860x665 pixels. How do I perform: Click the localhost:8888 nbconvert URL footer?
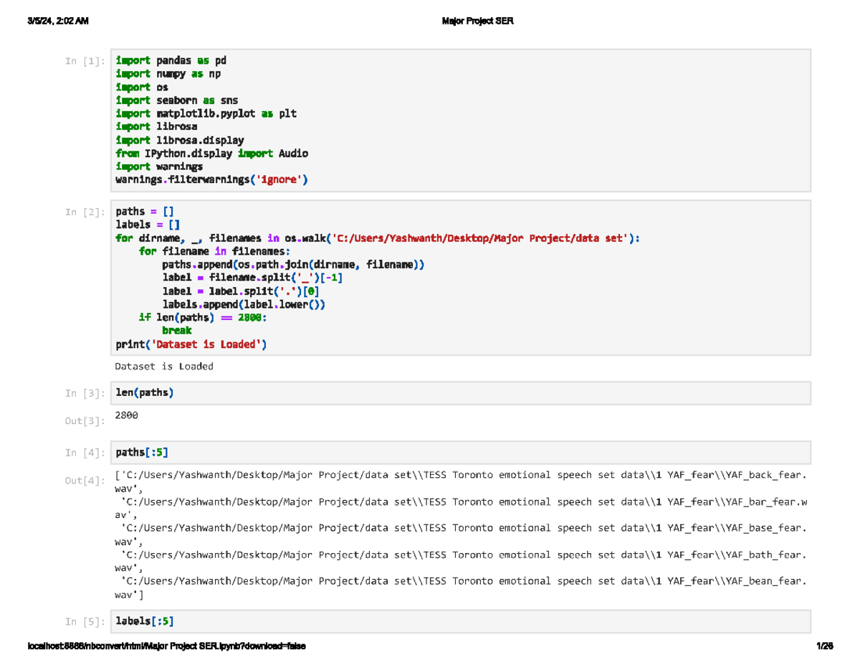click(x=166, y=646)
